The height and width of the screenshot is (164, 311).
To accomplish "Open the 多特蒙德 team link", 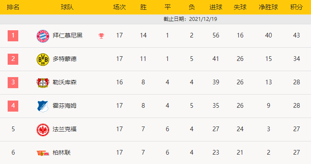I will tap(65, 59).
